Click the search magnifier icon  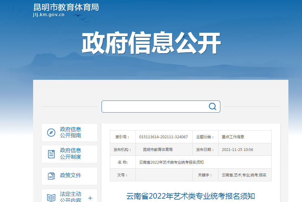[213, 106]
